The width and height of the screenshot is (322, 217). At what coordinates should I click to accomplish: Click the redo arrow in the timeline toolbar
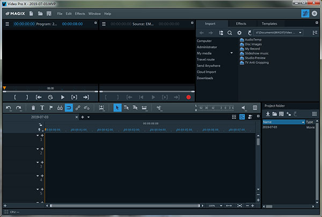[x=18, y=107]
